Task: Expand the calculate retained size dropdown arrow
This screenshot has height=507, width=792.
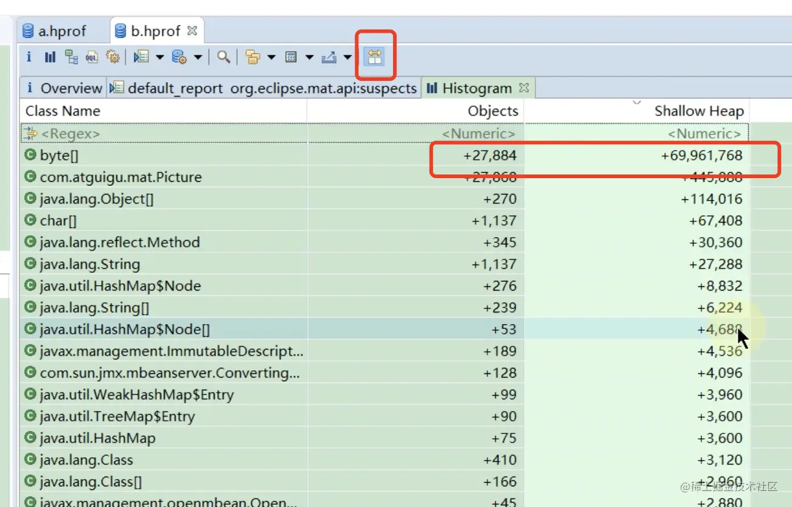Action: 309,57
